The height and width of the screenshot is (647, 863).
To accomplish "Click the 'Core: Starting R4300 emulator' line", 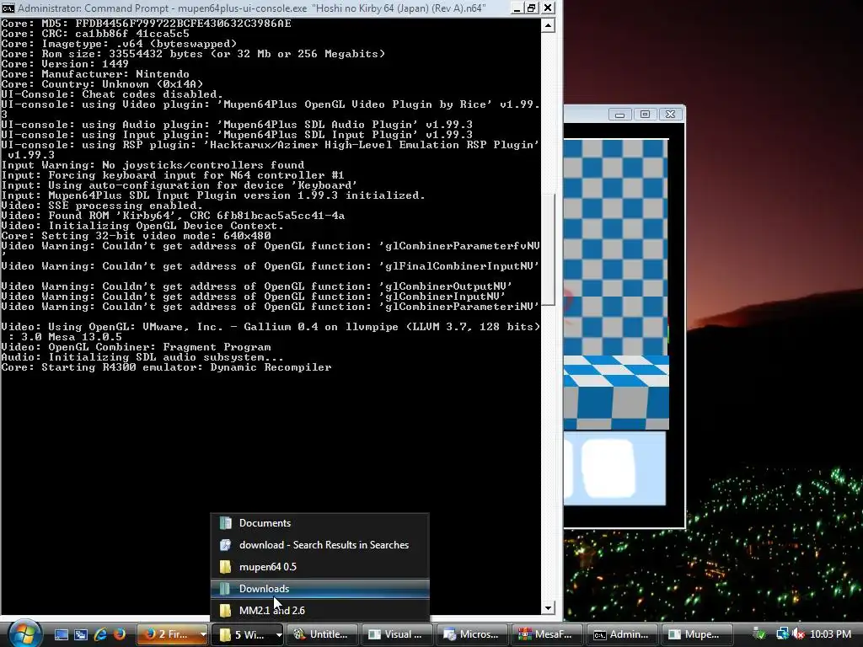I will click(166, 367).
